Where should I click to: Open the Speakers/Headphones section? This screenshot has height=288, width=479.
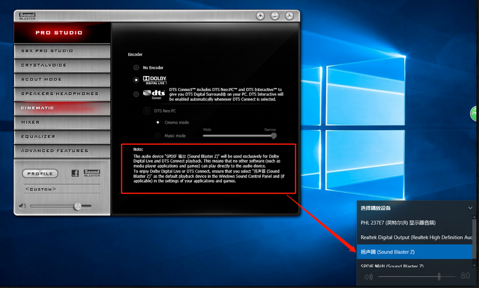tap(62, 94)
